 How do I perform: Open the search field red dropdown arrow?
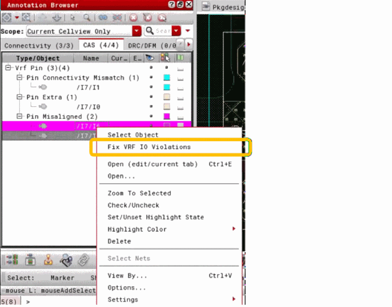pos(176,31)
